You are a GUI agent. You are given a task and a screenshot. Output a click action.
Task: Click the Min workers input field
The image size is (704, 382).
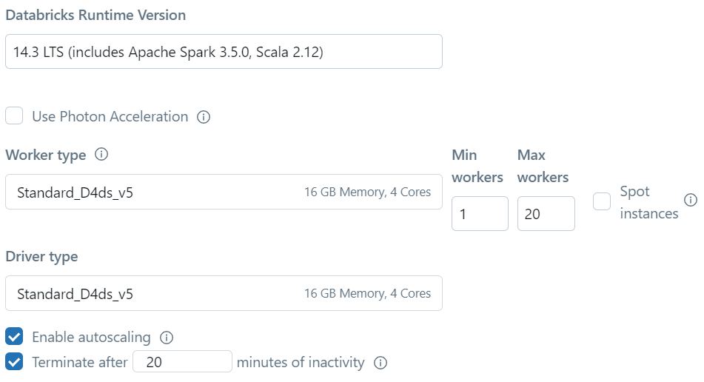tap(480, 214)
